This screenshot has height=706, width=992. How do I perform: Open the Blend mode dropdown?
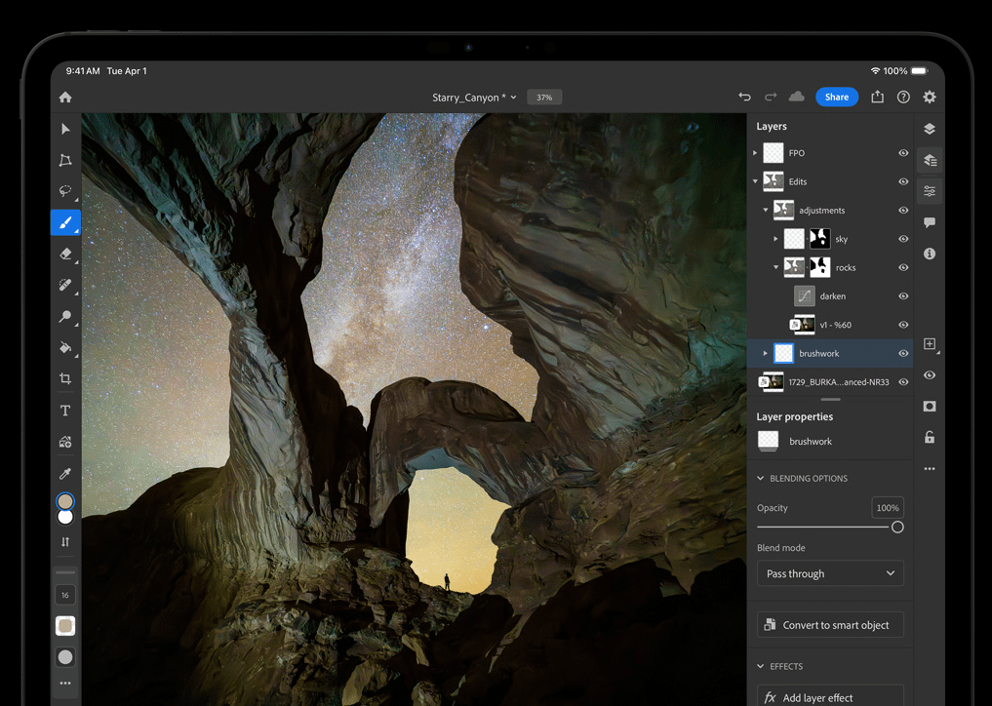click(x=830, y=573)
